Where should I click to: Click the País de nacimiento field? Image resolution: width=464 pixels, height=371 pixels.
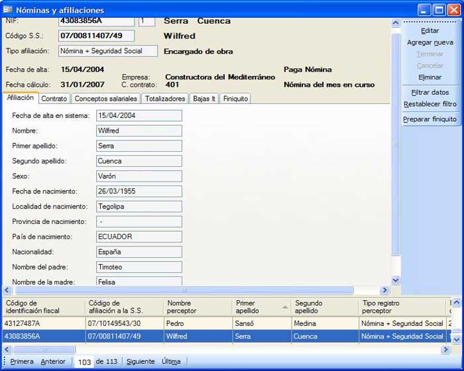pos(139,237)
